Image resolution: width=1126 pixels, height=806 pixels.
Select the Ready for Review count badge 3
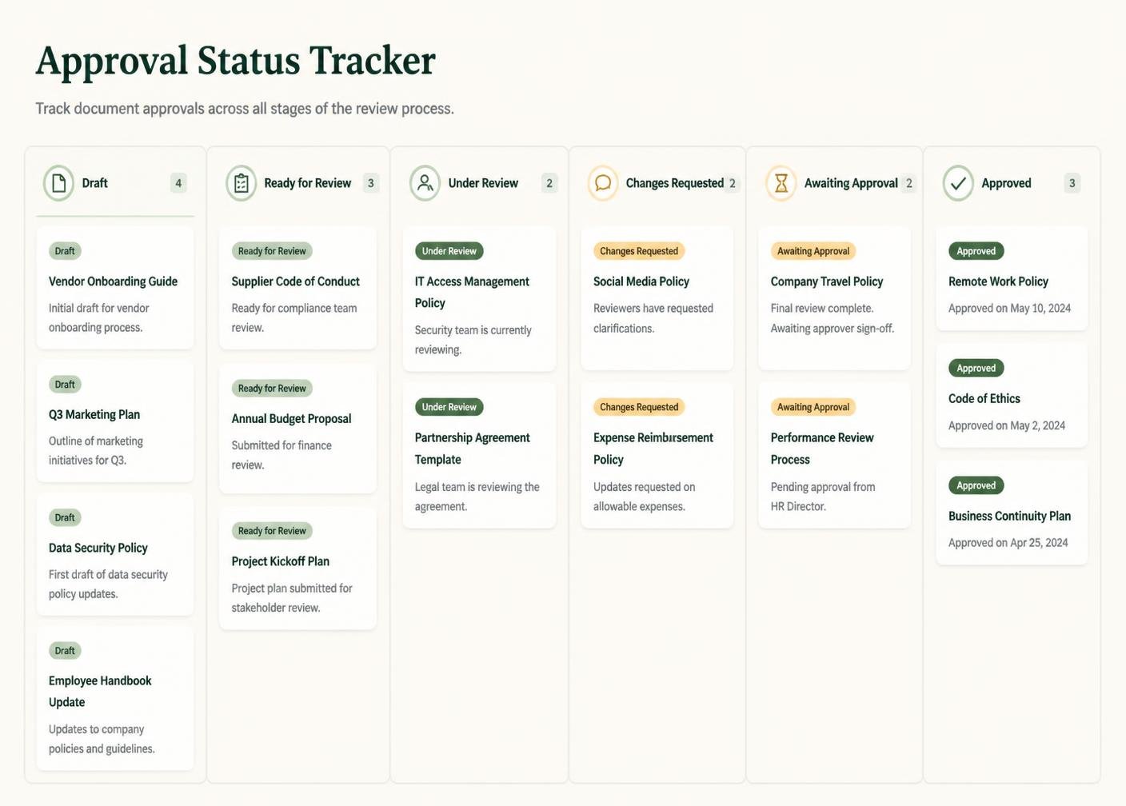coord(371,183)
